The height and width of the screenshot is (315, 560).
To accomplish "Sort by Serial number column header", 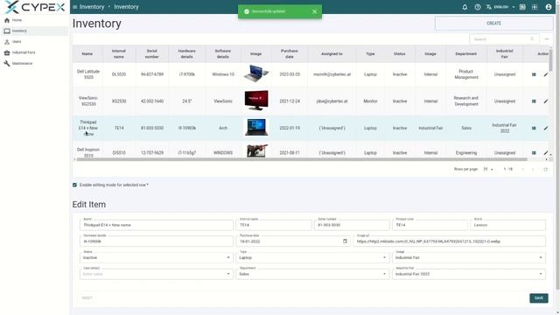I will click(151, 53).
